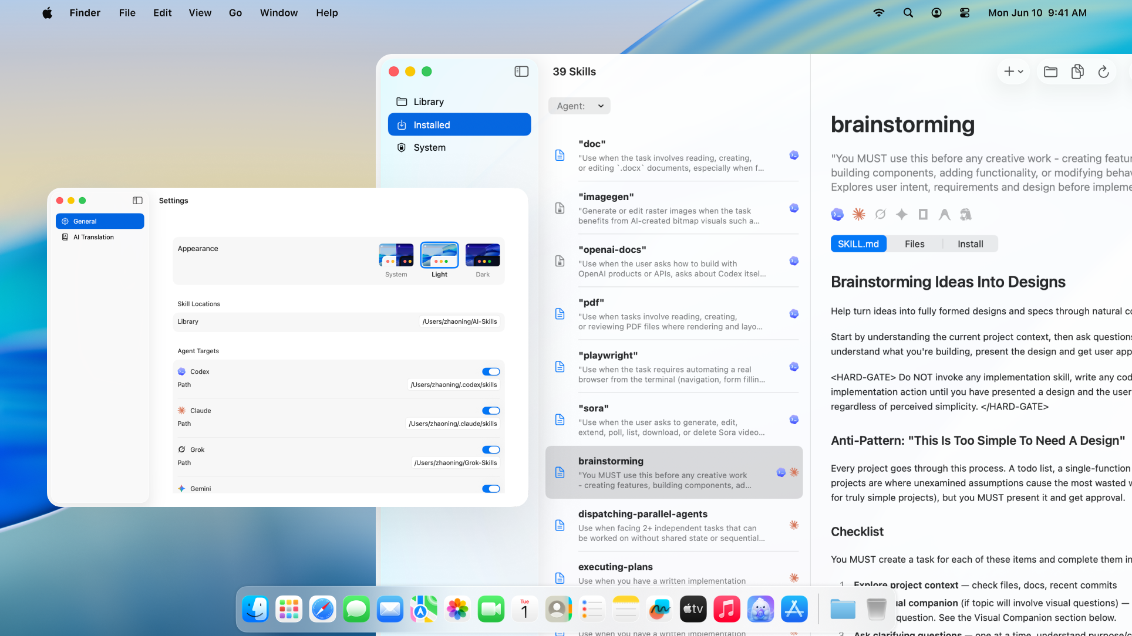Screen dimensions: 1132x636
Task: Click the Codex badge on the "pdf" row
Action: (794, 314)
